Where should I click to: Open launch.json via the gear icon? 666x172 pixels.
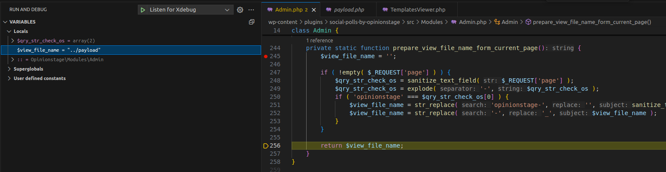coord(240,10)
